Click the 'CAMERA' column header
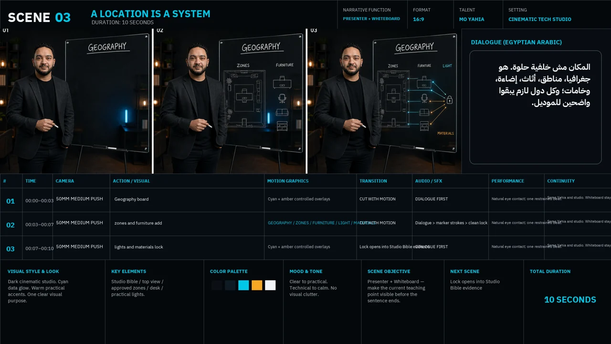Screen dimensions: 611x344 [65, 181]
